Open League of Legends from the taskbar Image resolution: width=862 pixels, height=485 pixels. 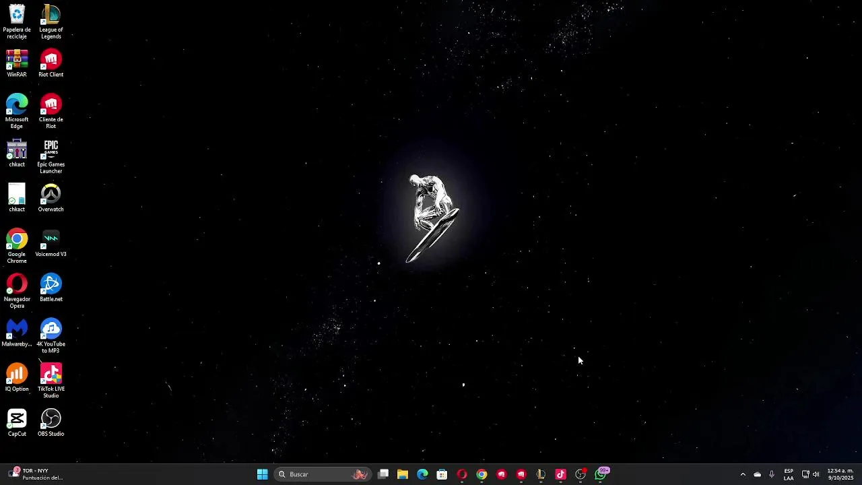[x=541, y=474]
